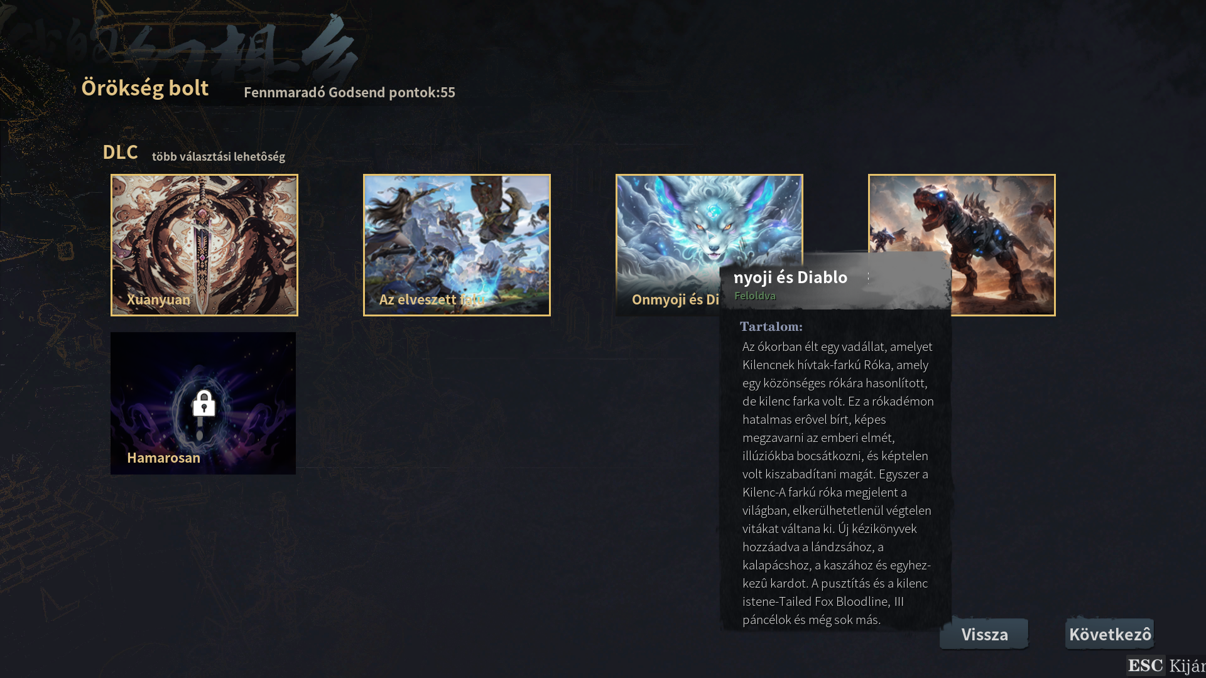Click the Diablo tooltip title

[x=790, y=277]
